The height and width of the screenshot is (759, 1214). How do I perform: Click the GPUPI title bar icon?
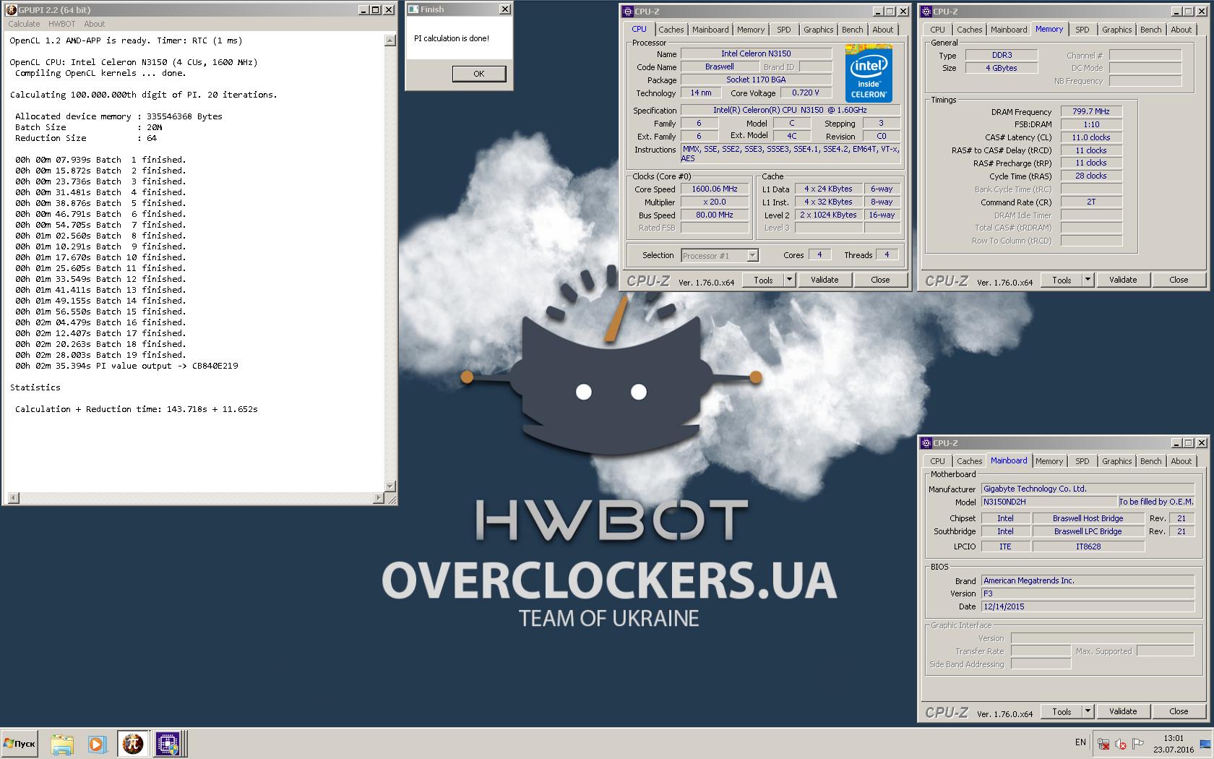point(11,9)
